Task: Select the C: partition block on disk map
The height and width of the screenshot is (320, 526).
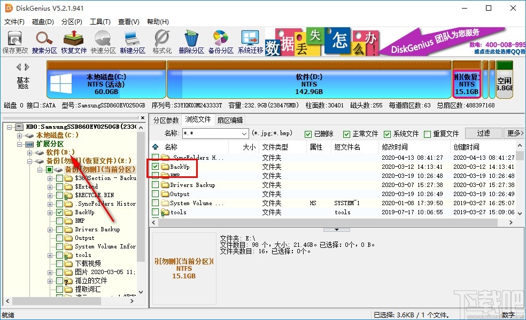Action: tap(106, 80)
